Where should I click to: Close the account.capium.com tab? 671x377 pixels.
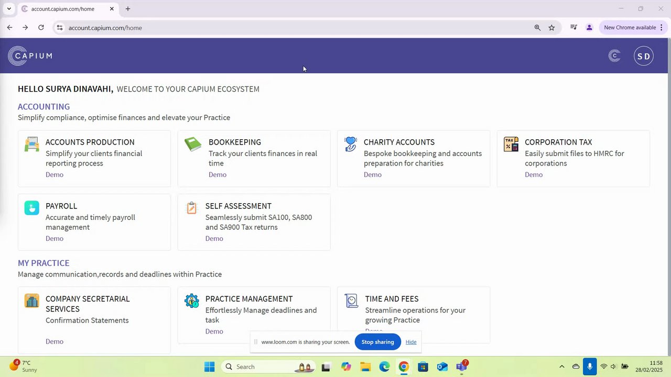pyautogui.click(x=112, y=9)
